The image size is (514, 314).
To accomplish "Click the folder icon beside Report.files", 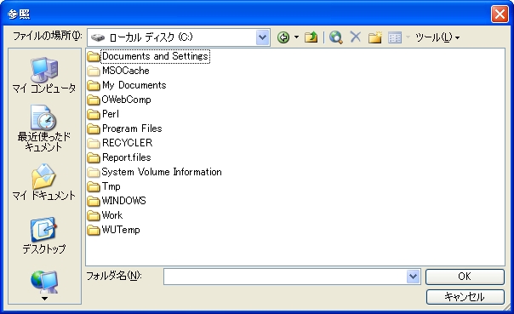I will (x=94, y=158).
